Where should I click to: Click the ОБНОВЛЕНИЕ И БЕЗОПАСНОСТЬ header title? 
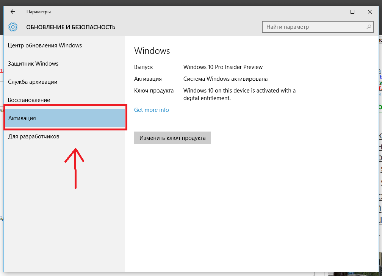tap(71, 27)
